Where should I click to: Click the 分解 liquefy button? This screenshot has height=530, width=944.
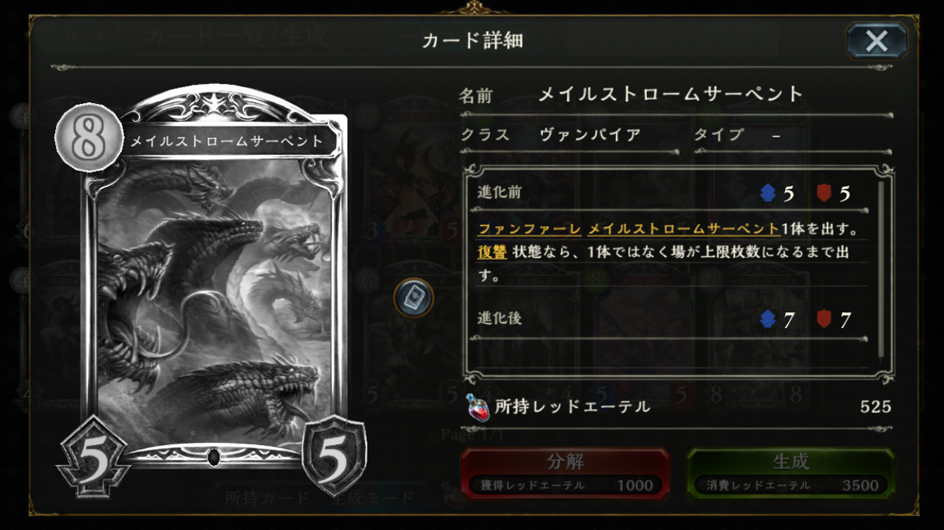pos(565,473)
